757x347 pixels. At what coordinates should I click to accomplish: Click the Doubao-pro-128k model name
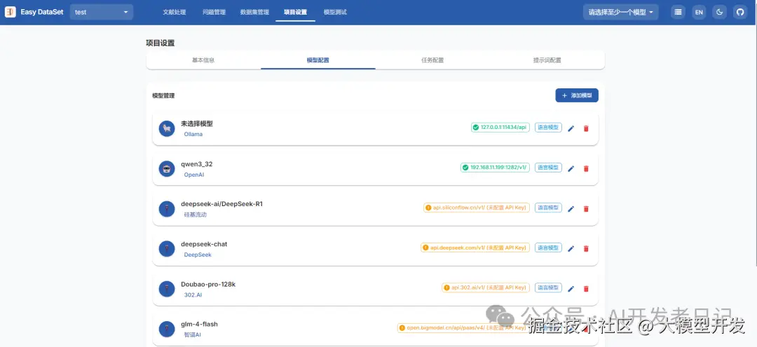tap(208, 285)
